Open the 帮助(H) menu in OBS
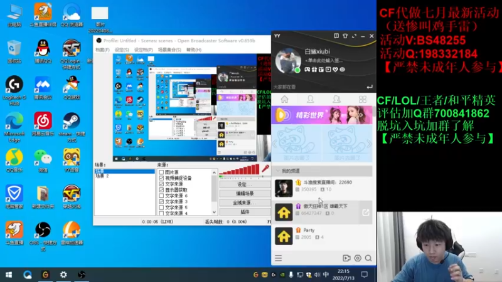502x282 pixels. 194,50
